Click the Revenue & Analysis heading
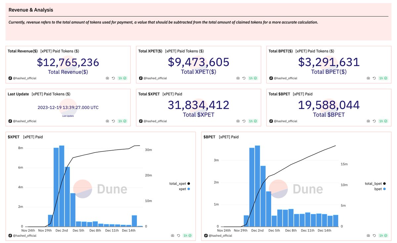This screenshot has height=243, width=397. click(x=31, y=10)
